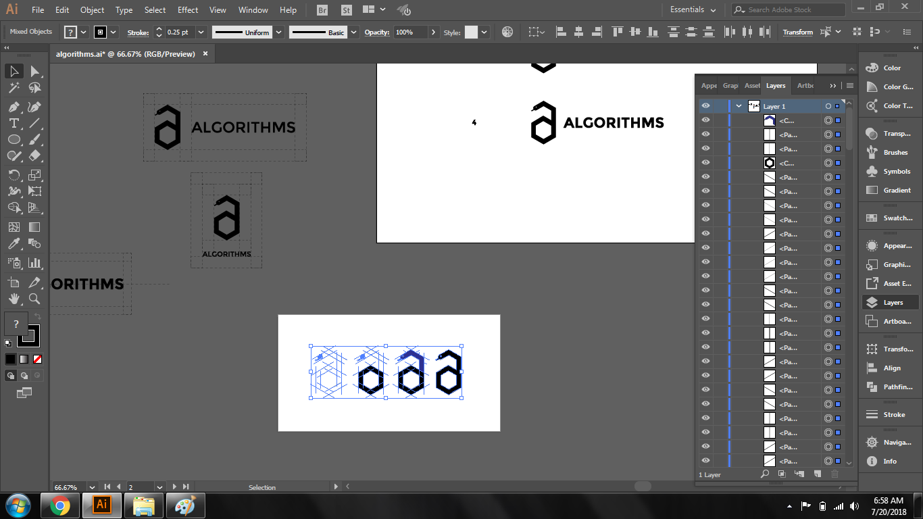Click the Style swatch in control bar
This screenshot has height=519, width=923.
471,32
